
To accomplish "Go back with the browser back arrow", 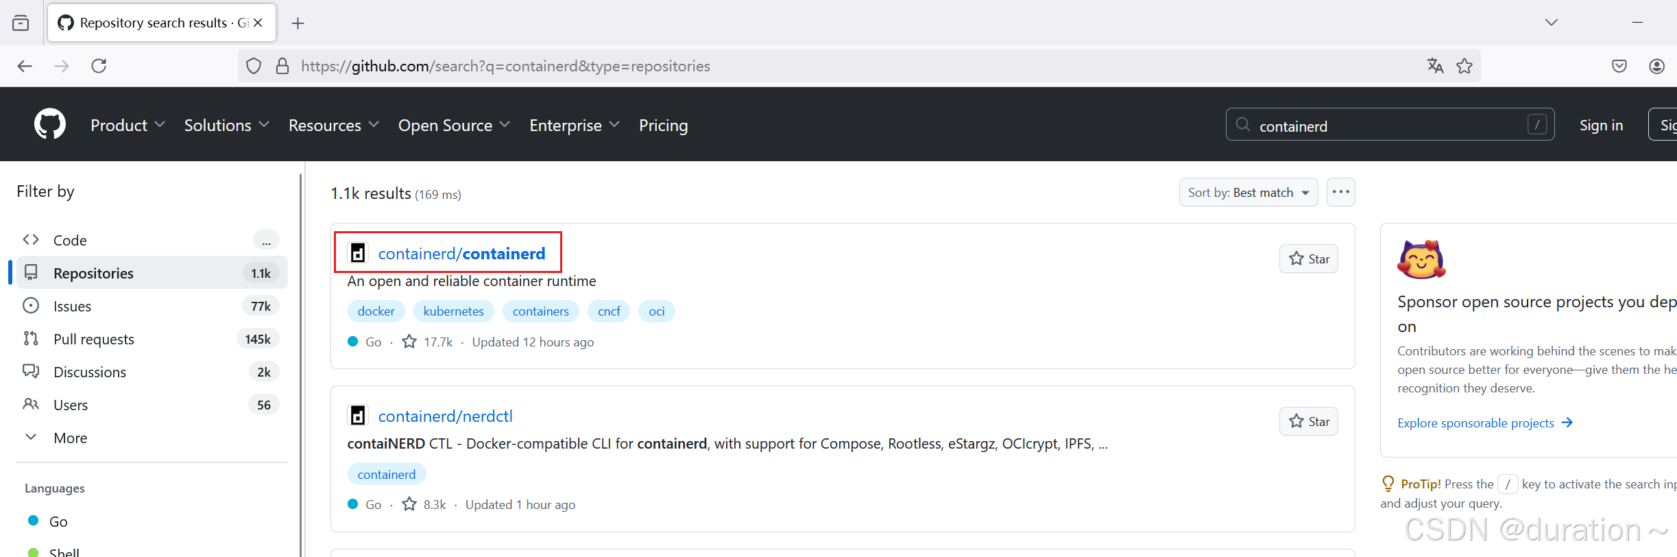I will coord(25,66).
